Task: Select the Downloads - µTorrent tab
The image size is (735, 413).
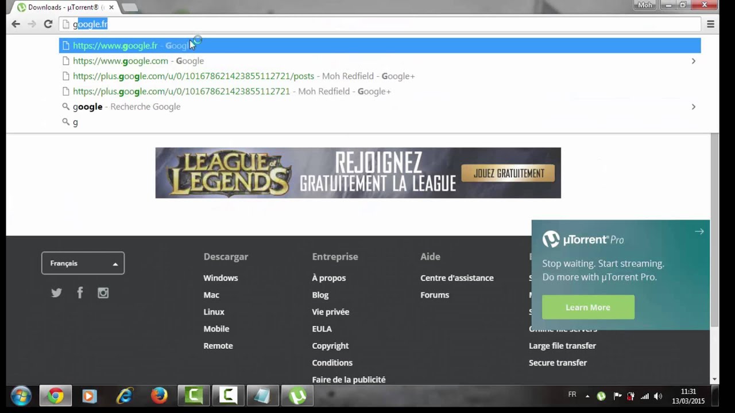Action: [x=65, y=7]
